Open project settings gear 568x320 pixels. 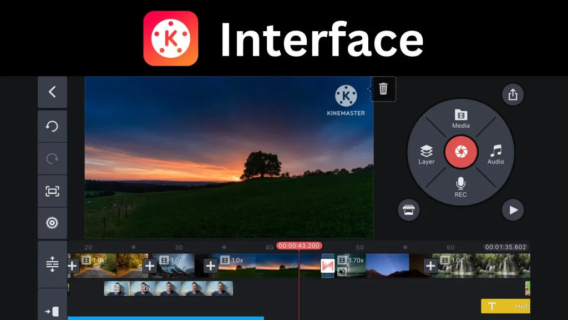click(52, 223)
